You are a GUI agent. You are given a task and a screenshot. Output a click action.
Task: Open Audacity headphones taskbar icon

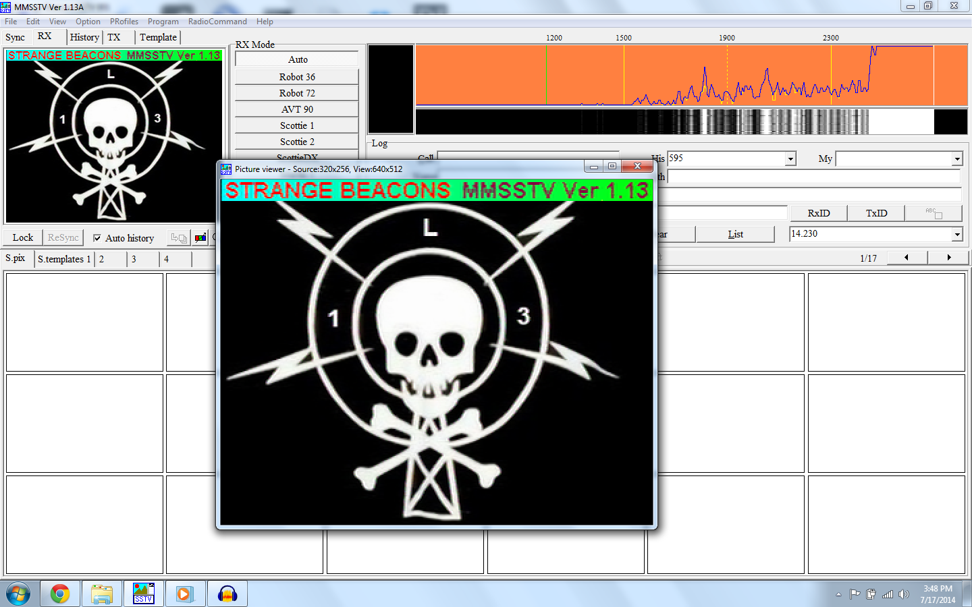coord(227,594)
